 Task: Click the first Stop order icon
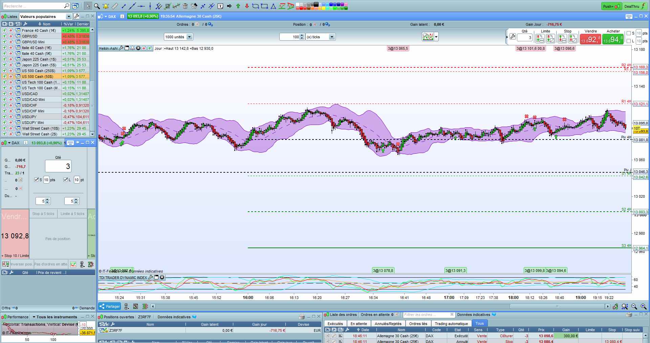(562, 39)
